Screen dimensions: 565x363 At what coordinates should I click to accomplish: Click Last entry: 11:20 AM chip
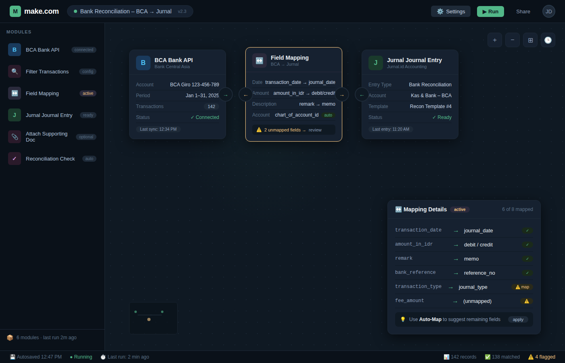coord(391,129)
